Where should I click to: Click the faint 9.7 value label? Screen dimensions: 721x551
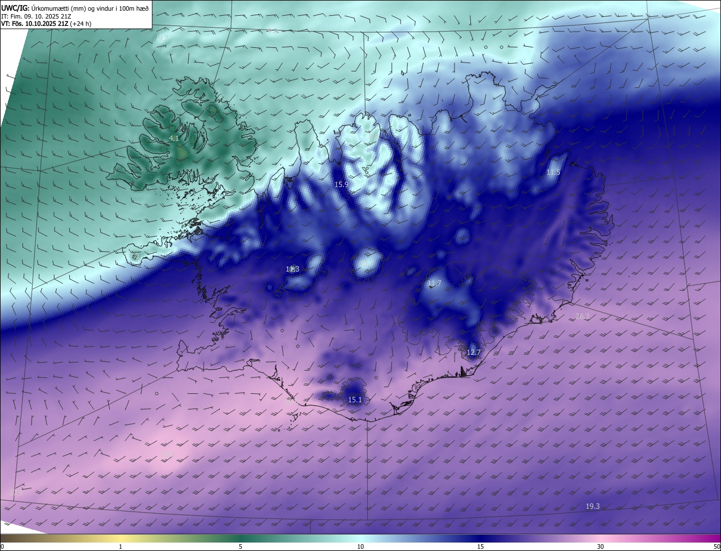point(163,38)
